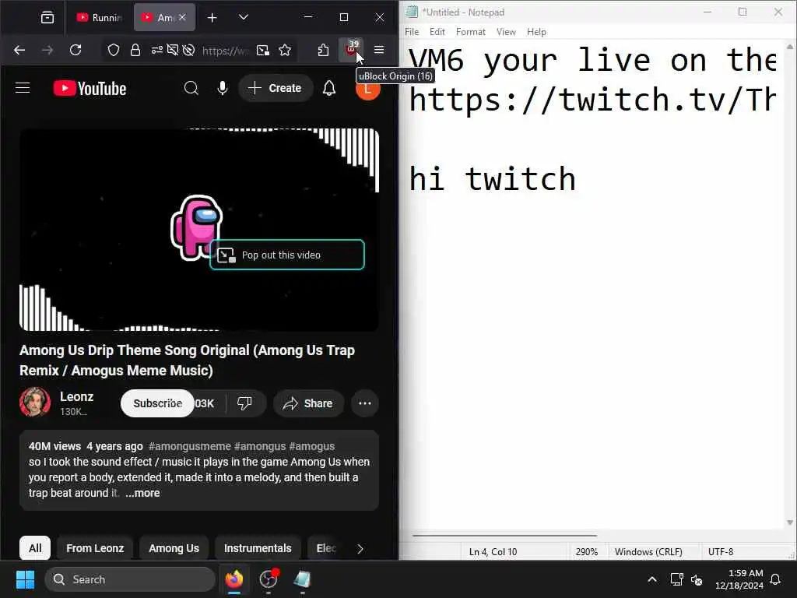Open the Firefox application hamburger menu
Image resolution: width=797 pixels, height=598 pixels.
pos(379,50)
